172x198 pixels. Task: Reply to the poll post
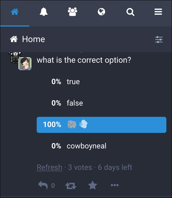pos(43,185)
